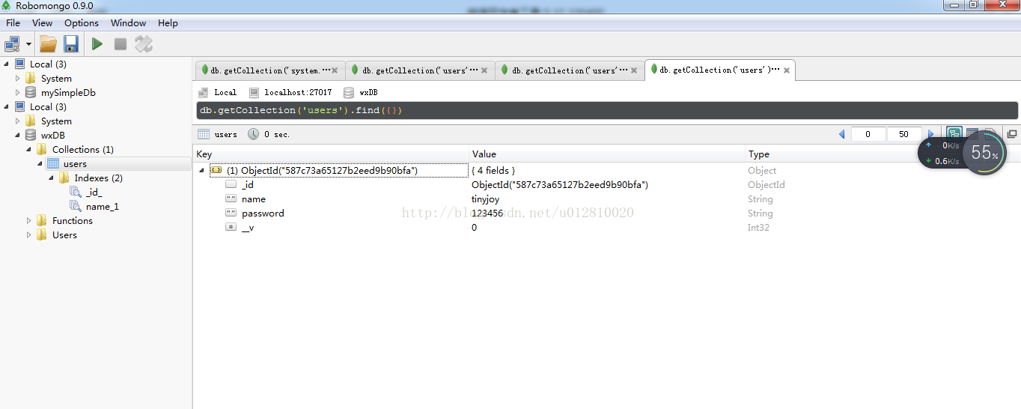Click the Value column header

[607, 154]
